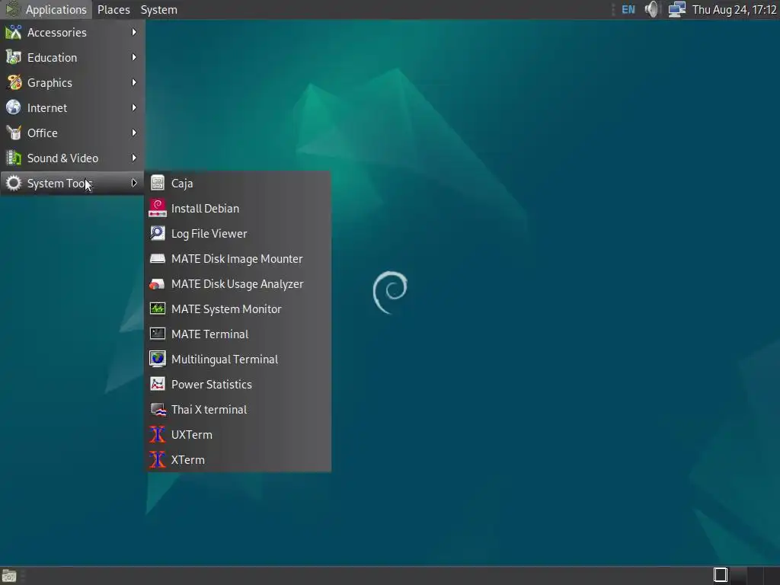Expand the Internet submenu arrow
Viewport: 780px width, 585px height.
click(x=134, y=107)
